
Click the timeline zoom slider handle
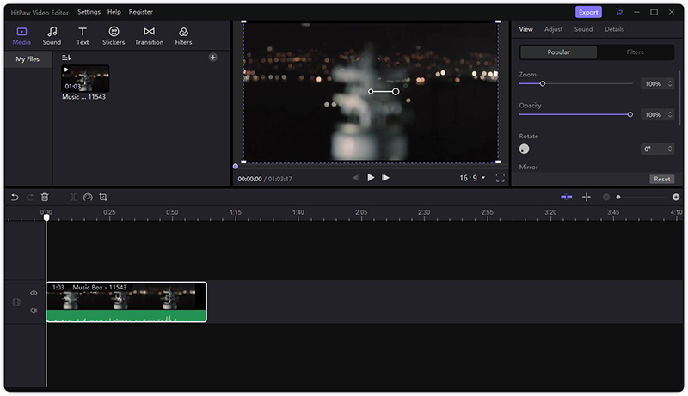[618, 197]
